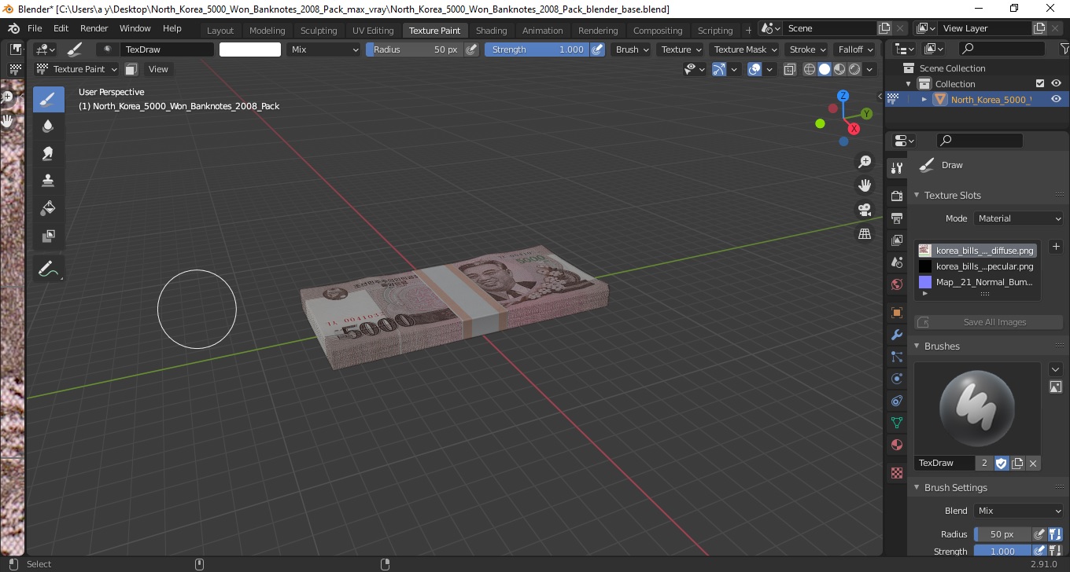The width and height of the screenshot is (1070, 572).
Task: Expand North_Korea_5000 object in outliner
Action: tap(924, 99)
